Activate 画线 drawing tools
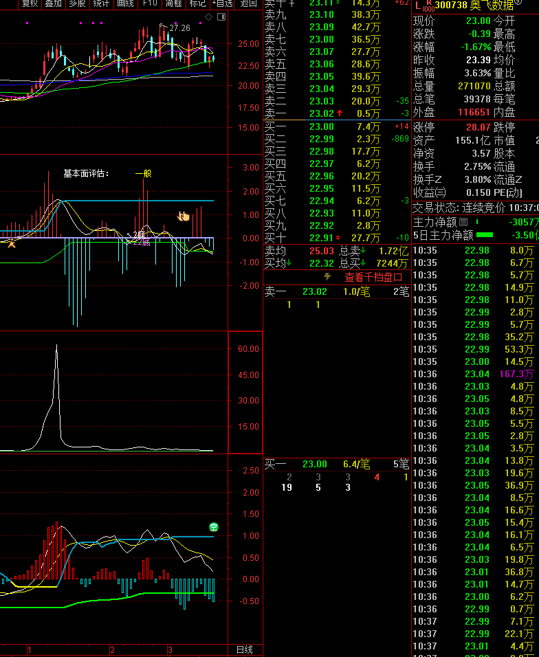 tap(125, 3)
